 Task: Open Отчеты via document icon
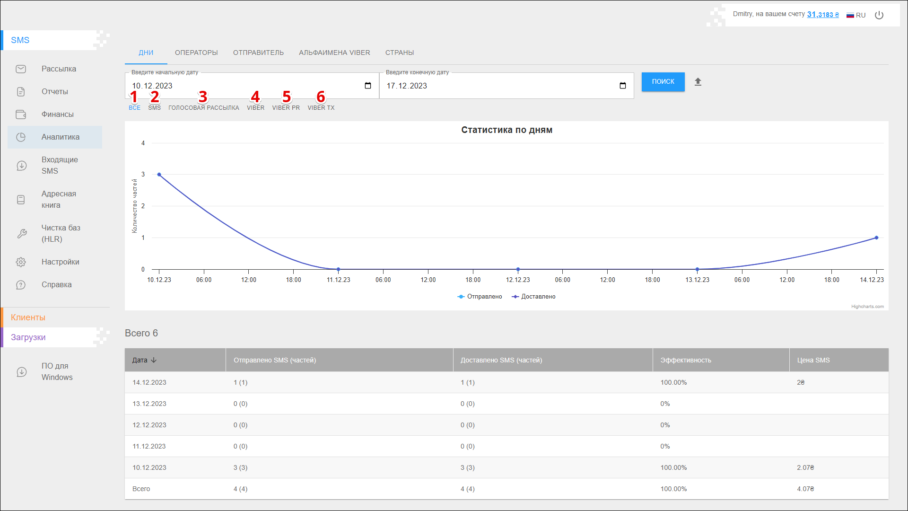[21, 92]
